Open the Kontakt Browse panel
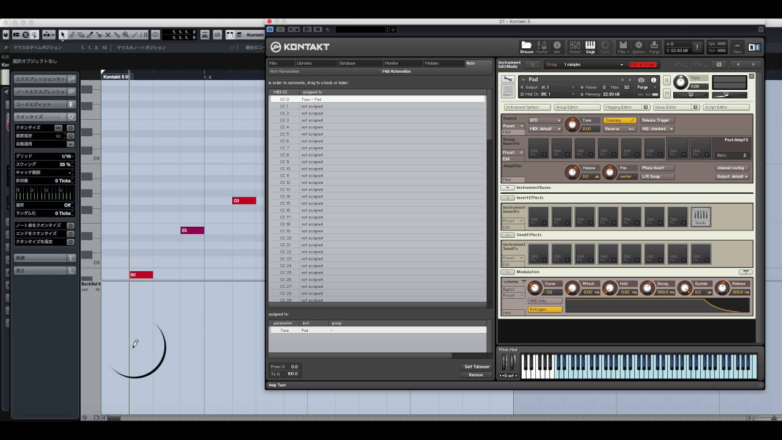 pos(526,46)
